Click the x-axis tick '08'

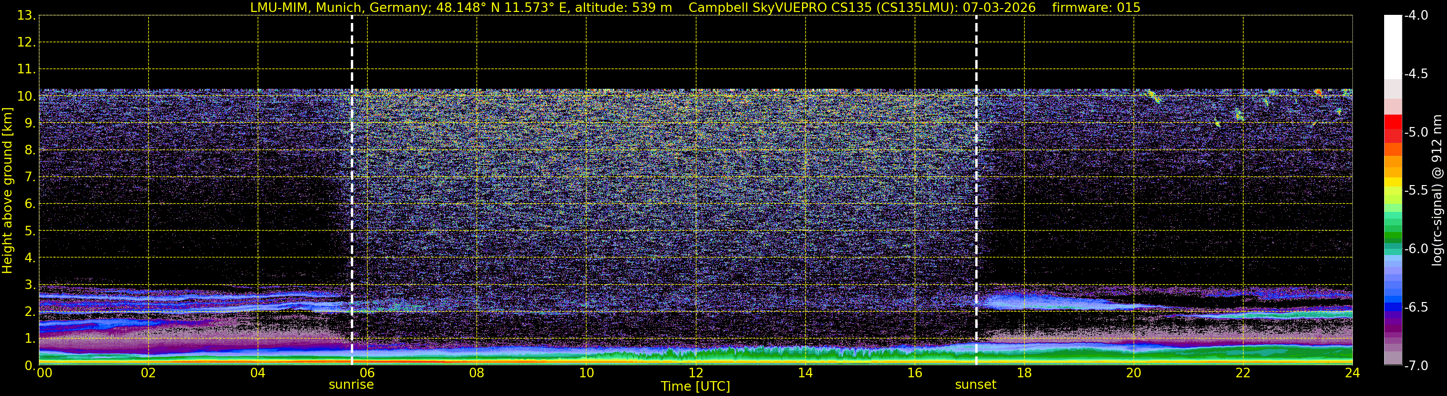pyautogui.click(x=477, y=373)
